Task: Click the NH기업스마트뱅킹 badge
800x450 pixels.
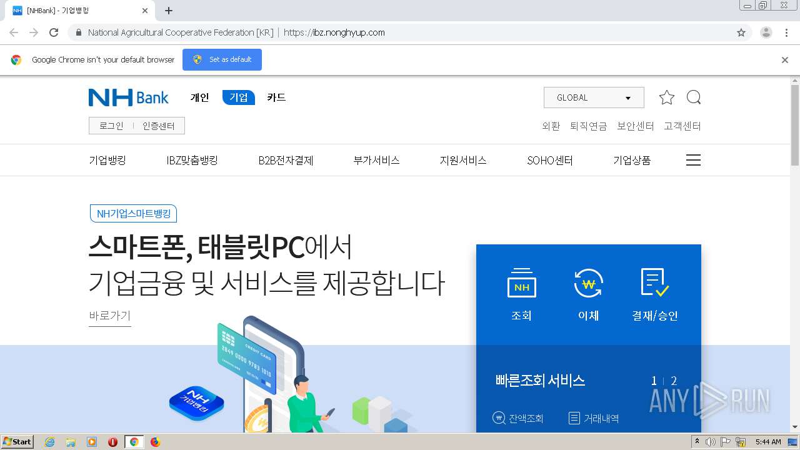Action: coord(134,214)
